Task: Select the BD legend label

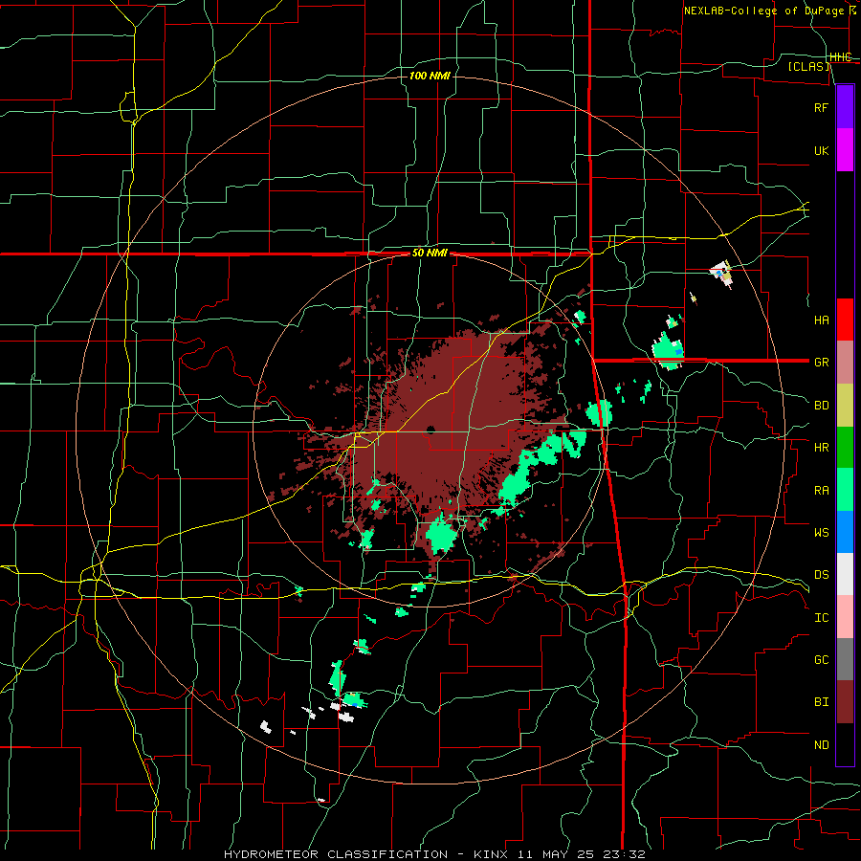Action: pyautogui.click(x=821, y=406)
